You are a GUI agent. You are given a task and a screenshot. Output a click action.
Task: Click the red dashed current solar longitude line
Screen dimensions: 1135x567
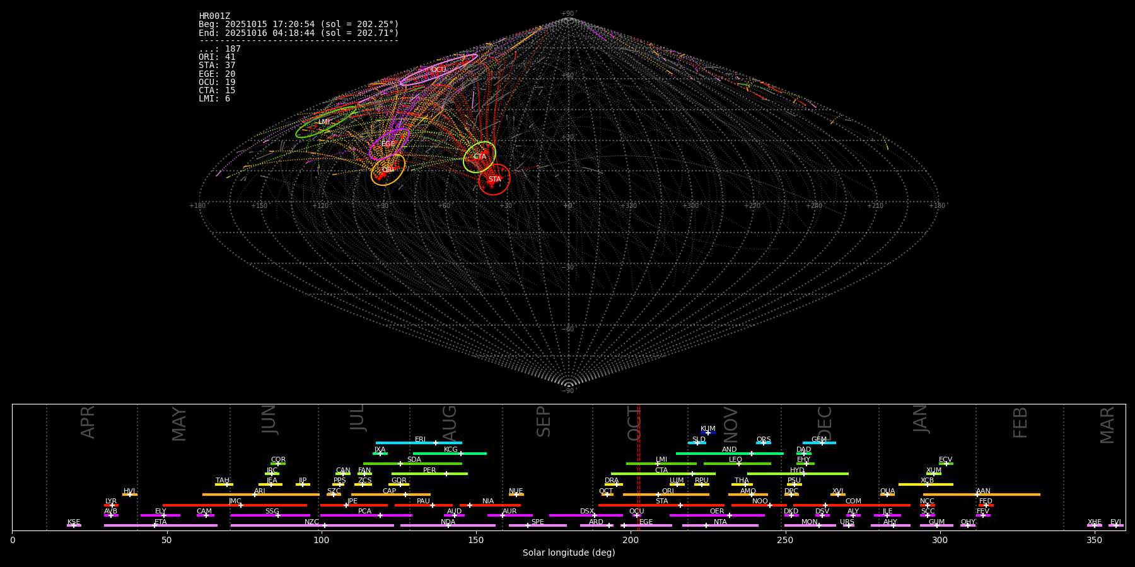[x=639, y=466]
